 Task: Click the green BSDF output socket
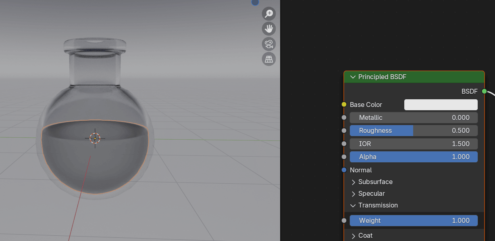[x=484, y=91]
